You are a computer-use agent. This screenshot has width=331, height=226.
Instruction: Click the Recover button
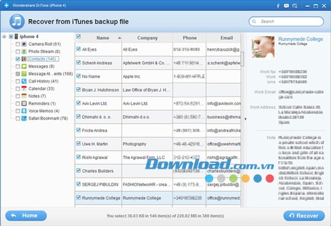click(x=304, y=216)
